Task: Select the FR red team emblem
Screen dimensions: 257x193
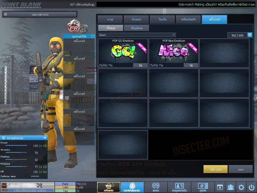Action: coord(73,26)
